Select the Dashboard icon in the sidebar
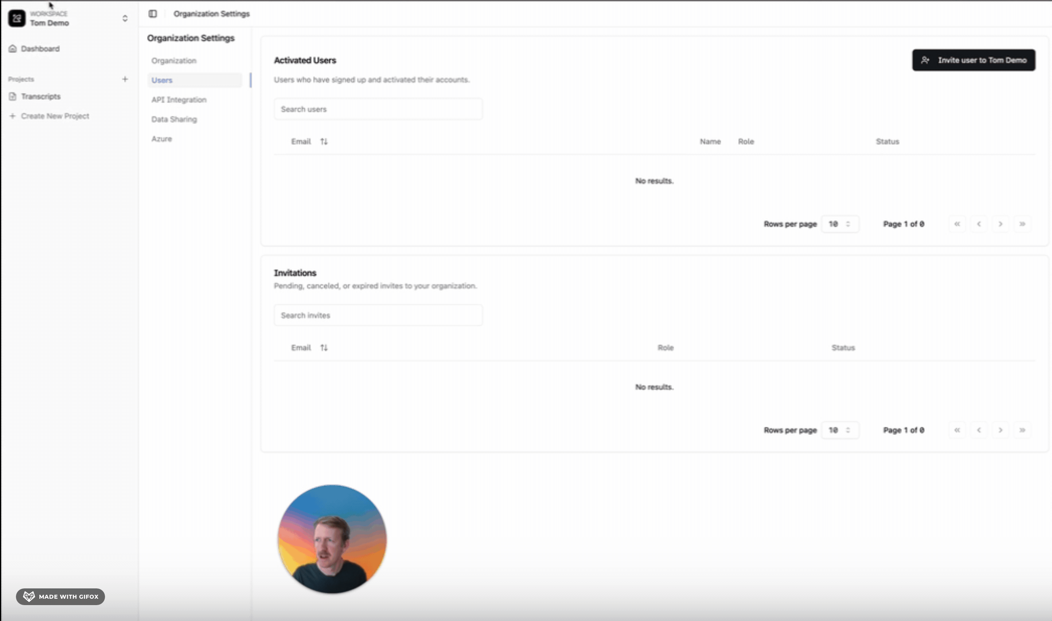Viewport: 1052px width, 621px height. [x=13, y=49]
